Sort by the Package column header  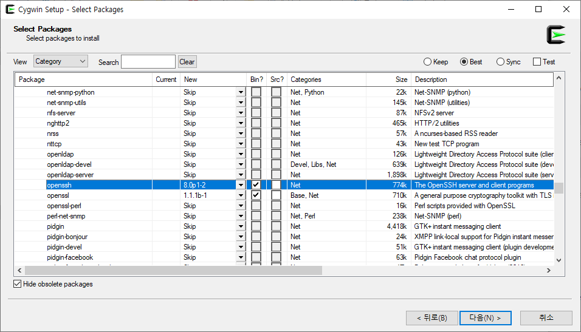point(83,80)
